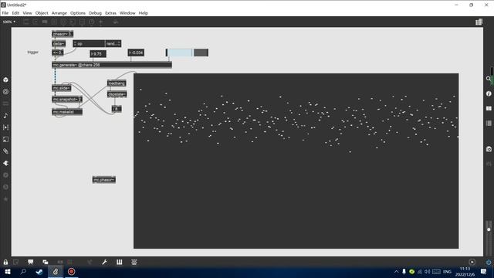Select the mc.makelist object
Viewport: 494px width, 278px height.
[x=67, y=112]
